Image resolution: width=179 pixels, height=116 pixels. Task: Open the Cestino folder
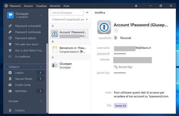coord(20,110)
